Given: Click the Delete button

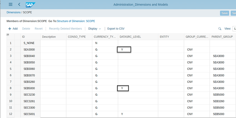Looking at the screenshot, I should pyautogui.click(x=26, y=29).
